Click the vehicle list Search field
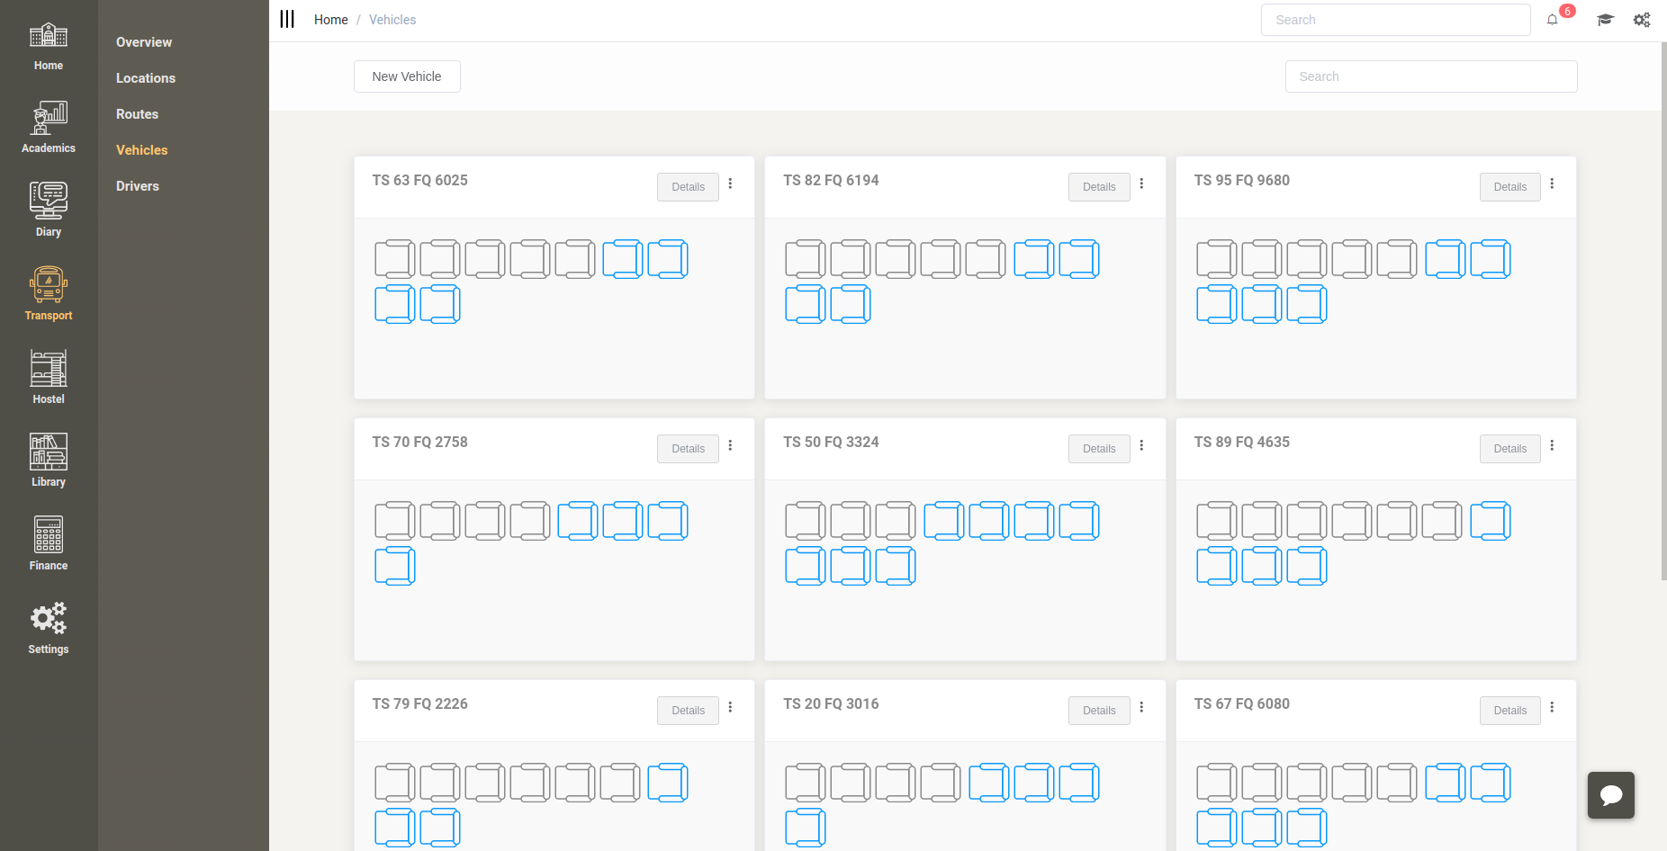Screen dimensions: 1667x851 point(1430,76)
